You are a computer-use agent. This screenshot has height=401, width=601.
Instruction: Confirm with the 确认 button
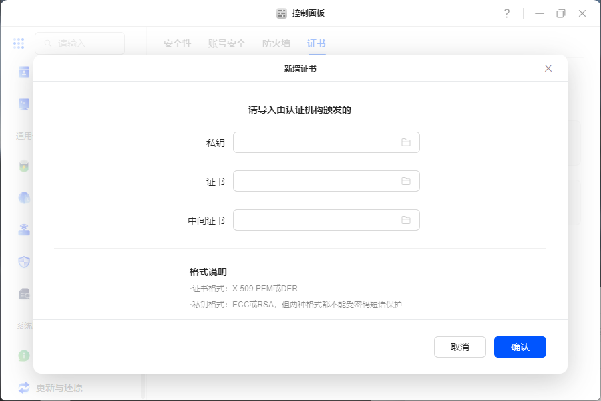[x=520, y=347]
